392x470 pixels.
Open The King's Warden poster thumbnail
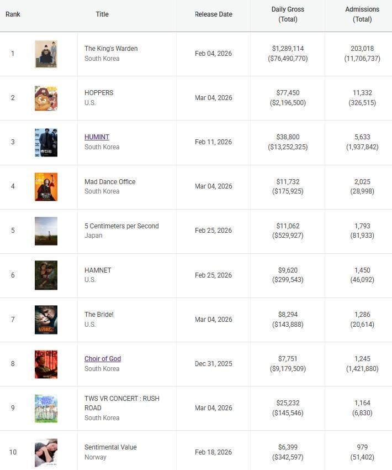pyautogui.click(x=46, y=54)
